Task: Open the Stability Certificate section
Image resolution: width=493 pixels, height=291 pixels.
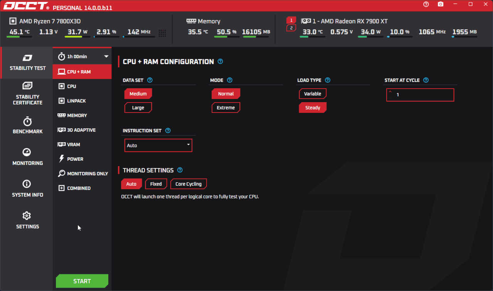Action: click(x=27, y=94)
